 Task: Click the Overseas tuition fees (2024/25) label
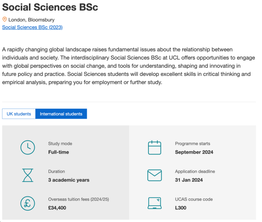(78, 199)
